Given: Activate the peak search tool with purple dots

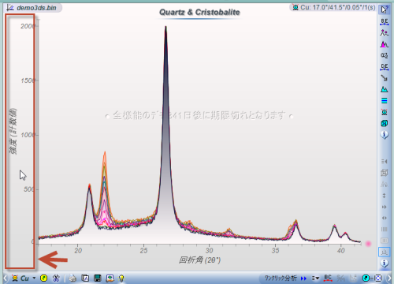Looking at the screenshot, I should tap(385, 32).
